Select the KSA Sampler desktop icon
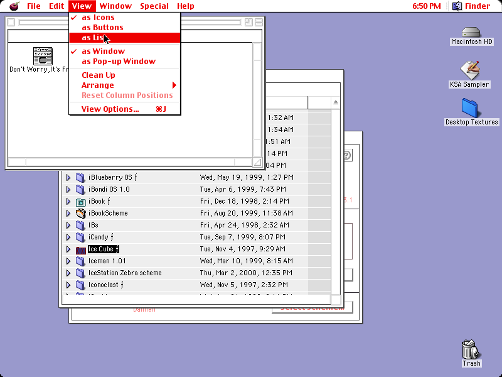 click(469, 70)
